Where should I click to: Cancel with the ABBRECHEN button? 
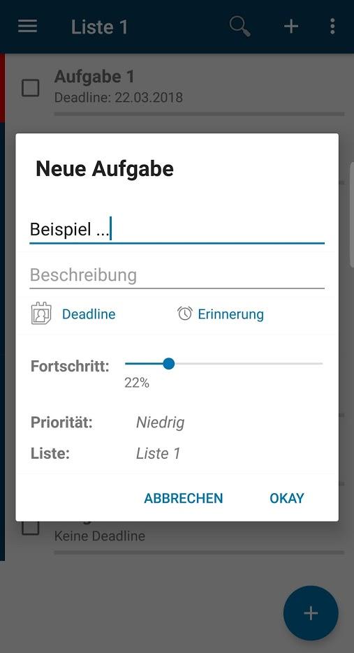pos(183,498)
